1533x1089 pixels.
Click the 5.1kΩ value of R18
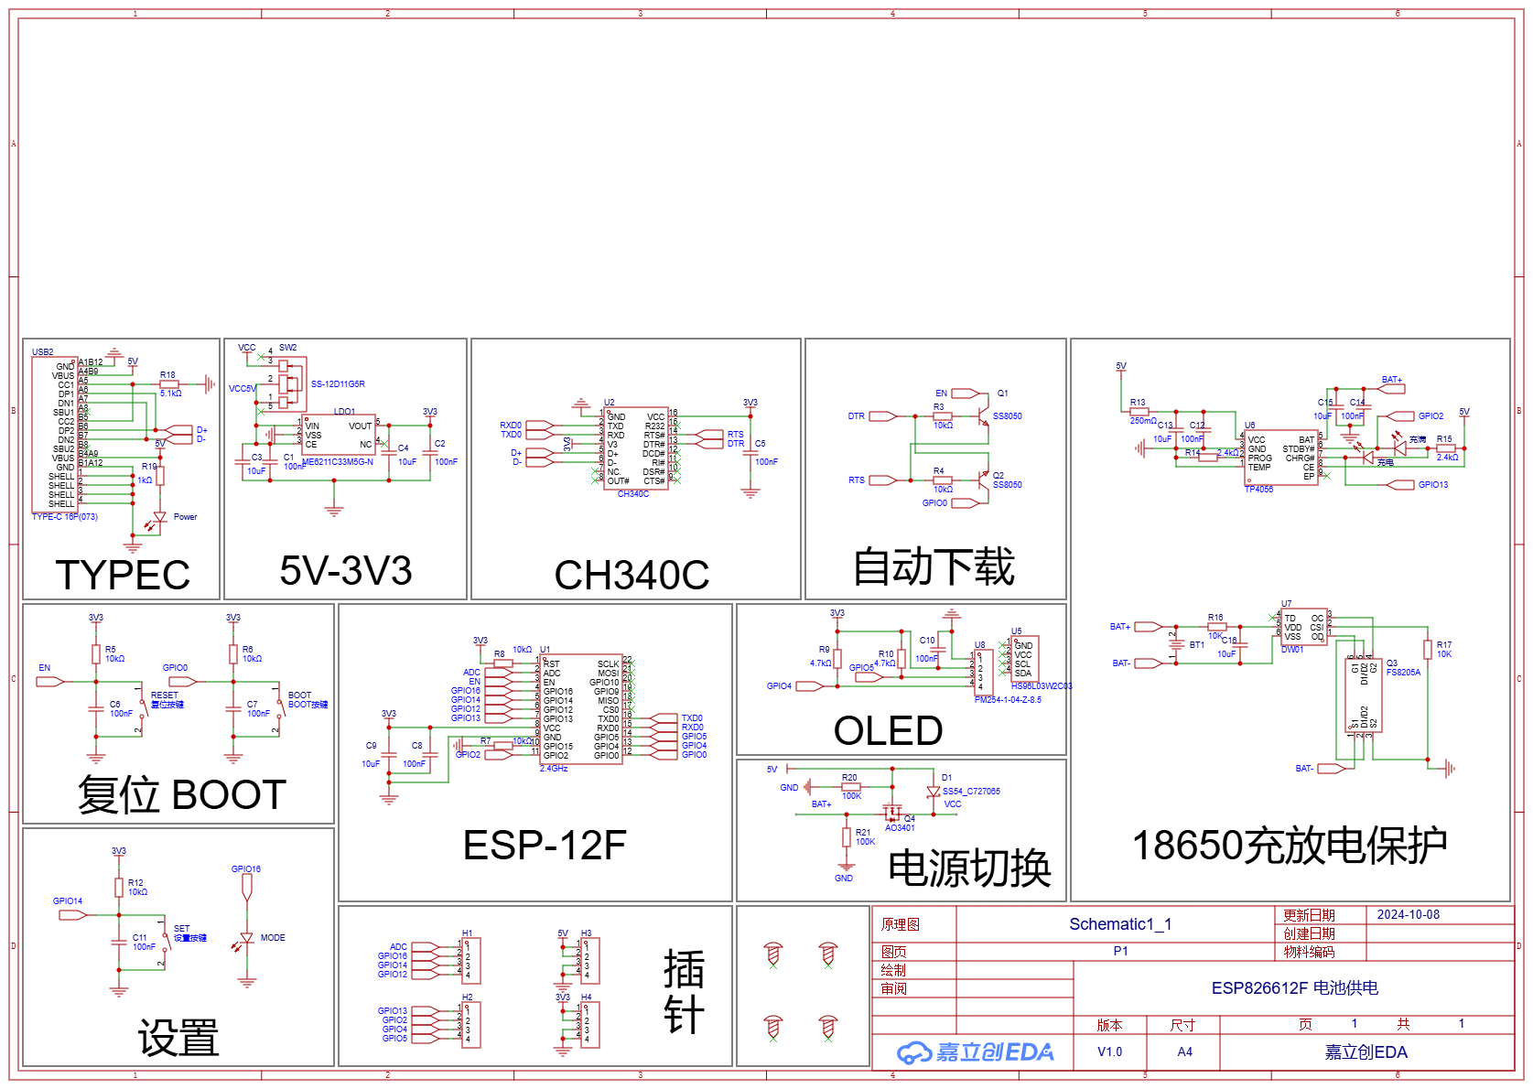tap(170, 394)
